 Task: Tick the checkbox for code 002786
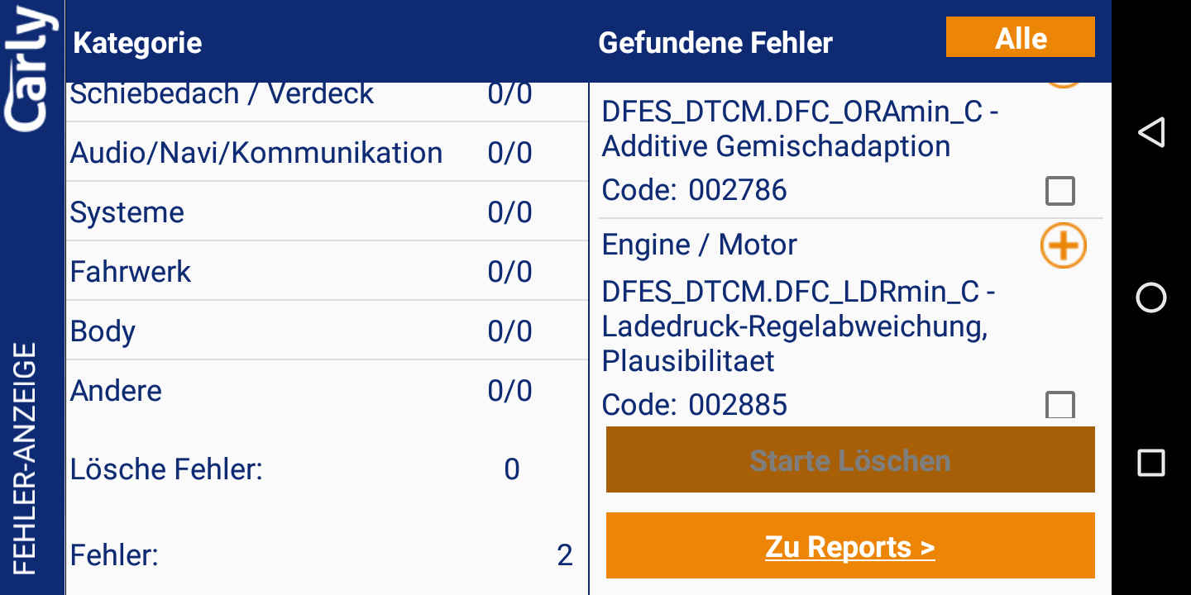[x=1059, y=191]
